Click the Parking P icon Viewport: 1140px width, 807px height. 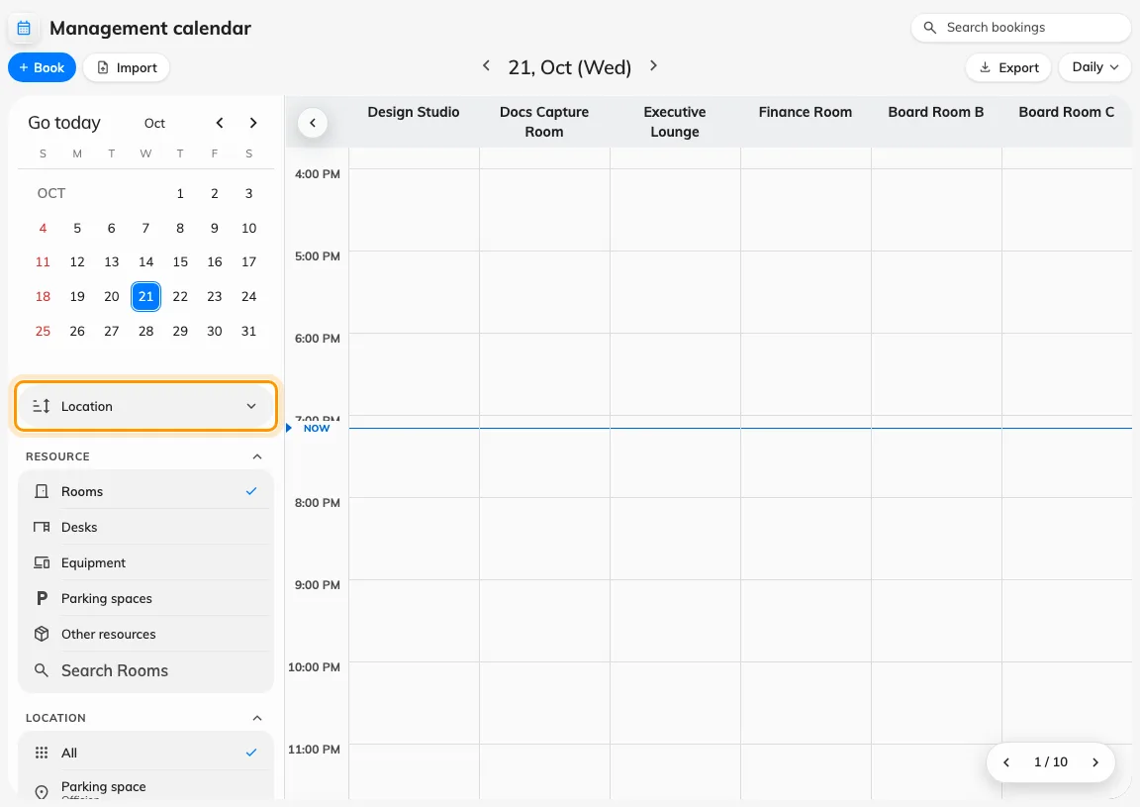pyautogui.click(x=42, y=598)
